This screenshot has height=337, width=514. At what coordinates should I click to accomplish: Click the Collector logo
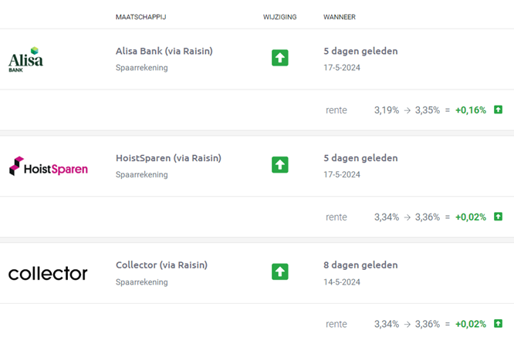click(x=48, y=274)
